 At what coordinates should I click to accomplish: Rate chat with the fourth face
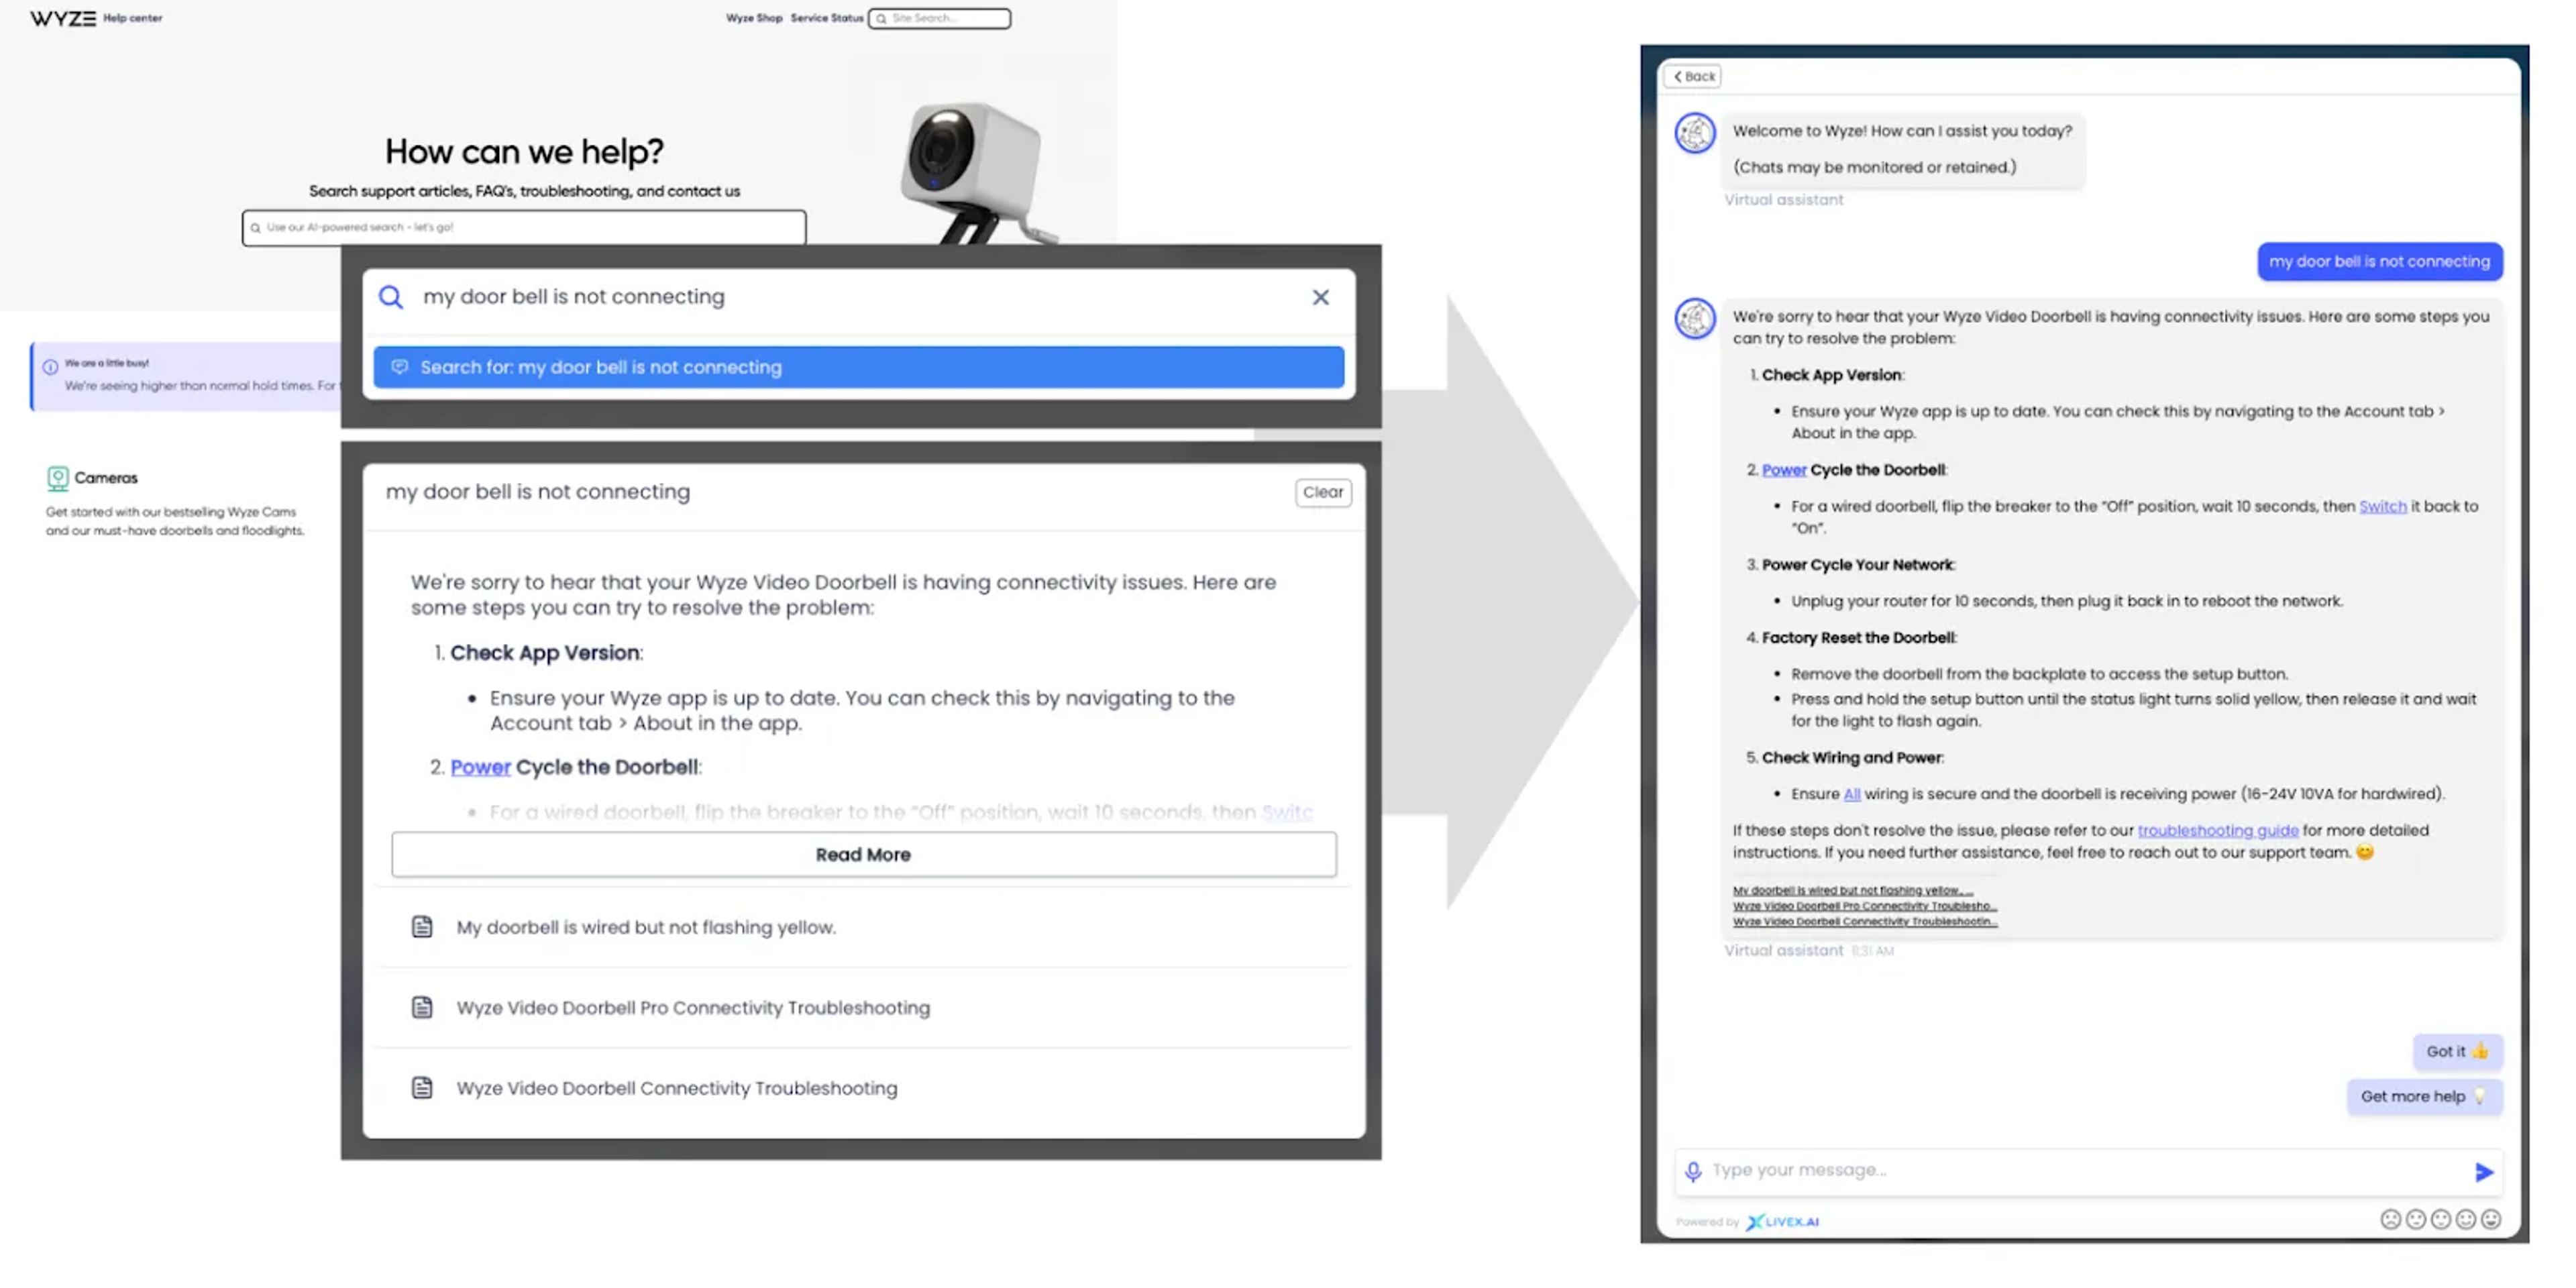[x=2465, y=1219]
